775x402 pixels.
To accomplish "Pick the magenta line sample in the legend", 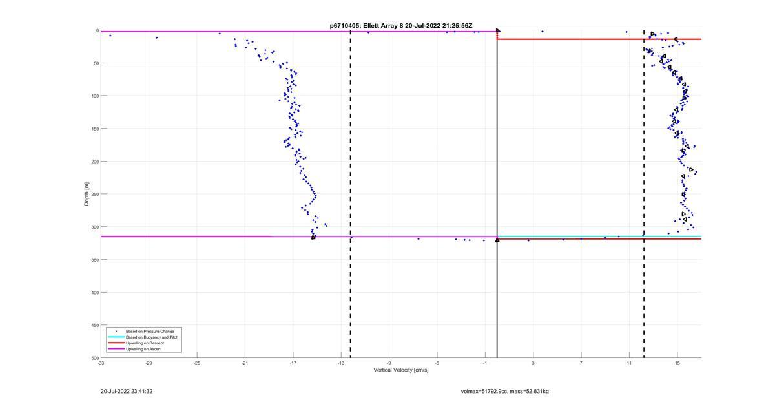I will (x=116, y=349).
